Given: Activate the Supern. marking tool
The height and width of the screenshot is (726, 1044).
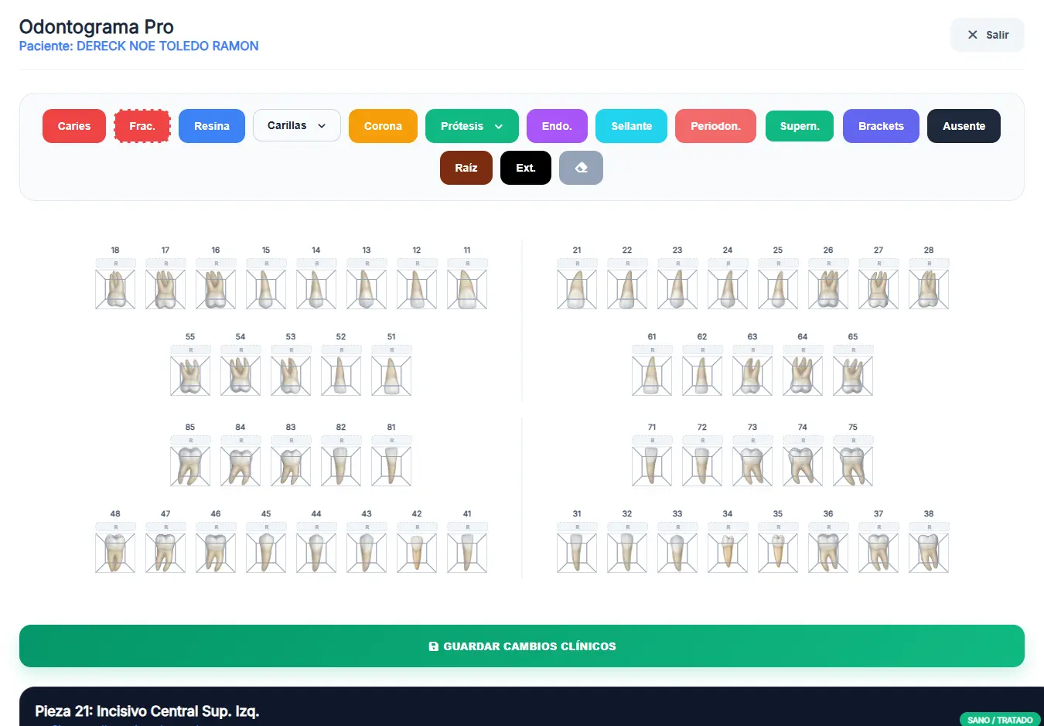Looking at the screenshot, I should coord(800,126).
